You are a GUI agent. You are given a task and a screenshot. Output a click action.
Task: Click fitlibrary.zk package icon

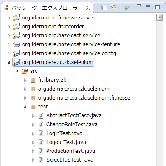[x=33, y=80]
